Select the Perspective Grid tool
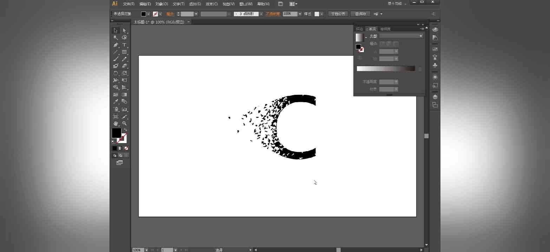This screenshot has height=252, width=550. coord(124,87)
